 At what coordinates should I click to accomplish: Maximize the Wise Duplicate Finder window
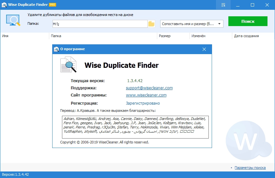click(252, 5)
